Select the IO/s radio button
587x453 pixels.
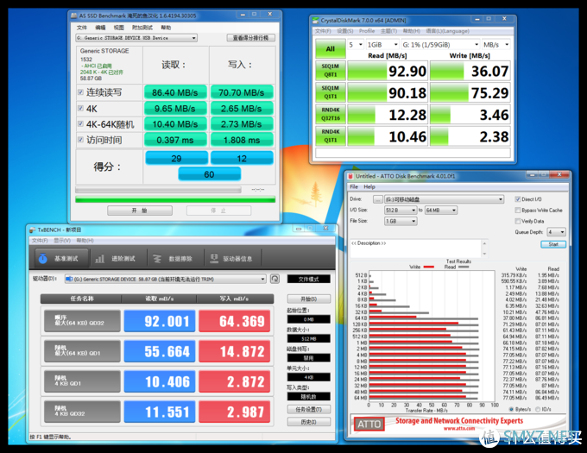tap(538, 409)
